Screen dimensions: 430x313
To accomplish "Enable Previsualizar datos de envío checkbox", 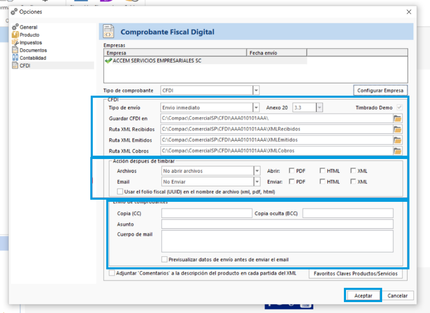I will (x=165, y=259).
